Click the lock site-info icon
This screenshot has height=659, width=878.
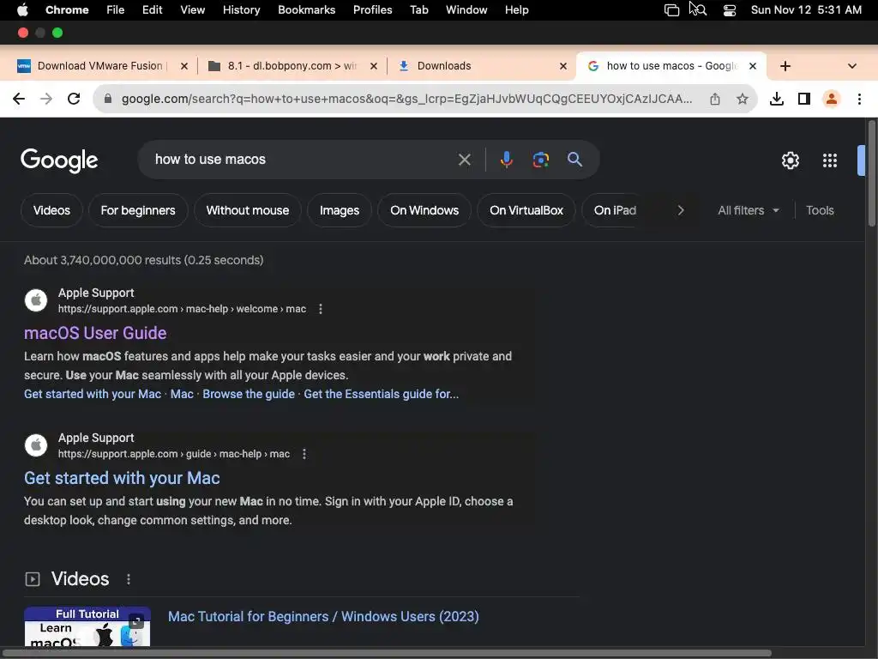point(108,100)
